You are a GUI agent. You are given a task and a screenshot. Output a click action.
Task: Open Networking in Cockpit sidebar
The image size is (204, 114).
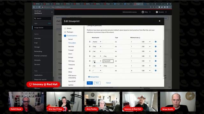pyautogui.click(x=38, y=51)
